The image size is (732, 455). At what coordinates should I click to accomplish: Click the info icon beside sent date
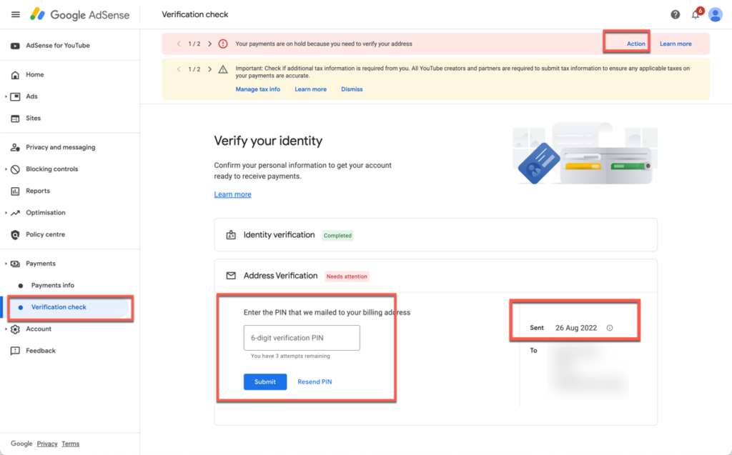(610, 328)
